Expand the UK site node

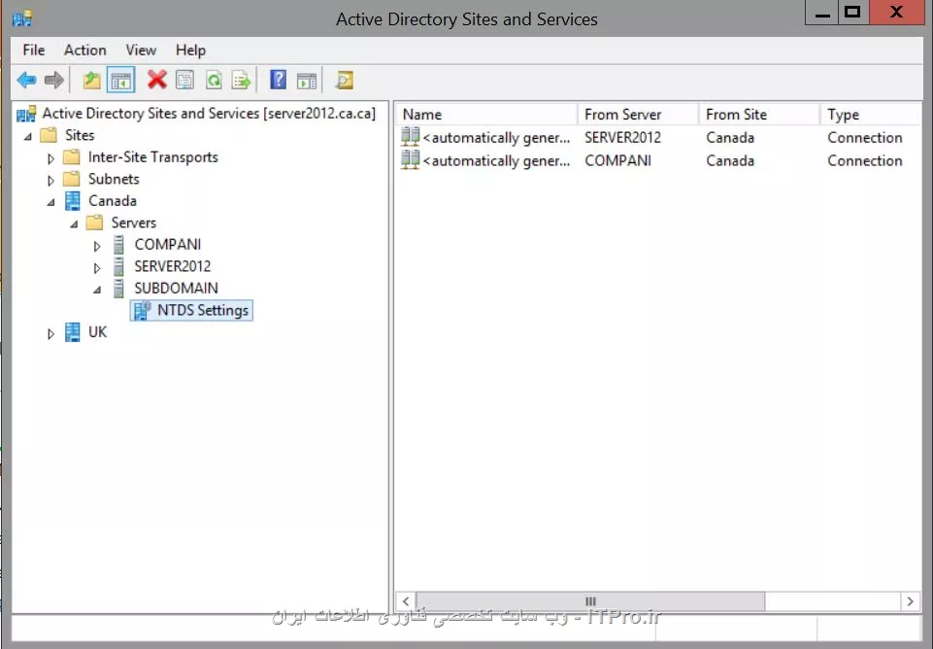tap(50, 334)
